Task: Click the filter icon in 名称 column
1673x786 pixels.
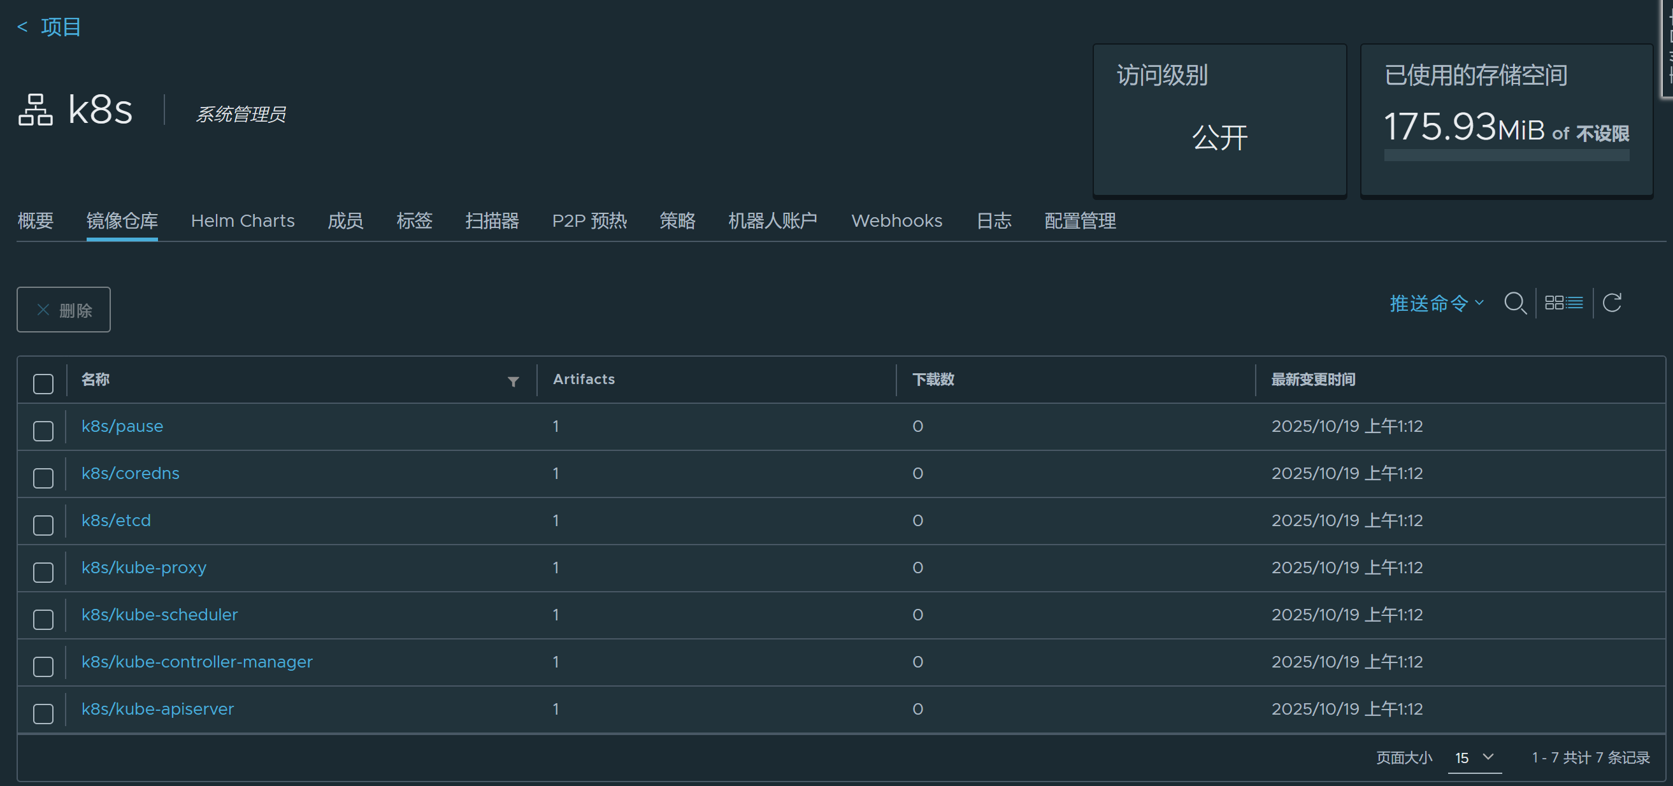Action: pyautogui.click(x=513, y=382)
